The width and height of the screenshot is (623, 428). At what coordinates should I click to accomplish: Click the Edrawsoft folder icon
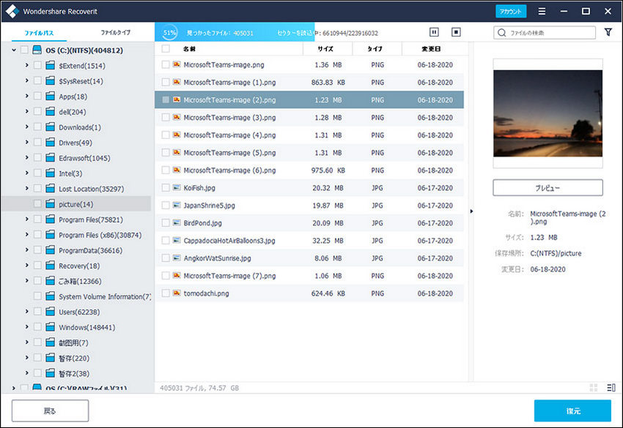coord(50,158)
